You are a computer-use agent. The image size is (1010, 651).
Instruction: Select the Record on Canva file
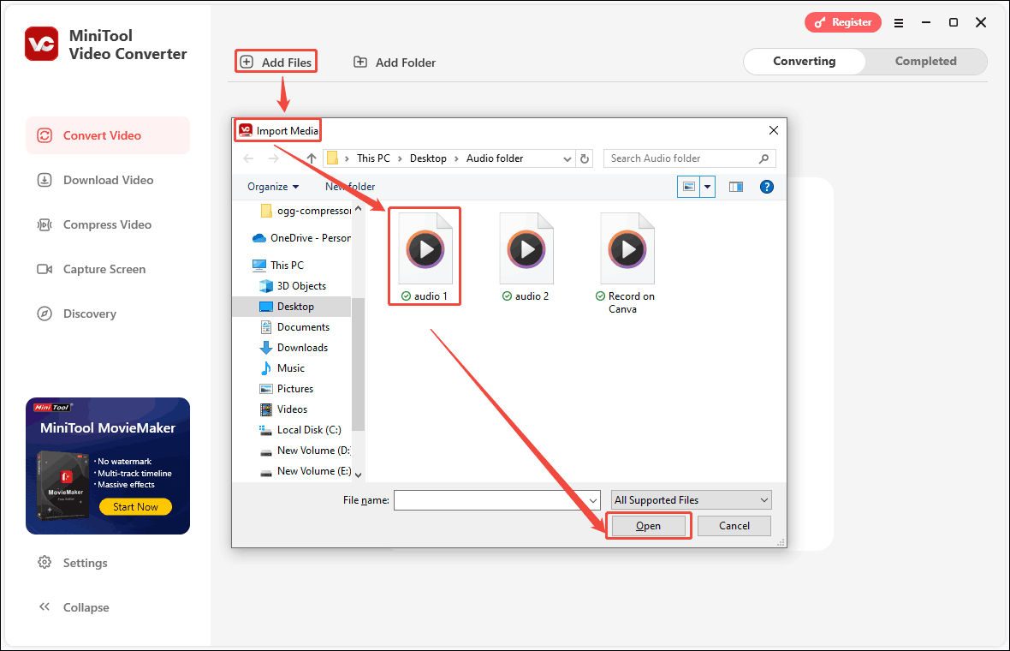coord(627,263)
